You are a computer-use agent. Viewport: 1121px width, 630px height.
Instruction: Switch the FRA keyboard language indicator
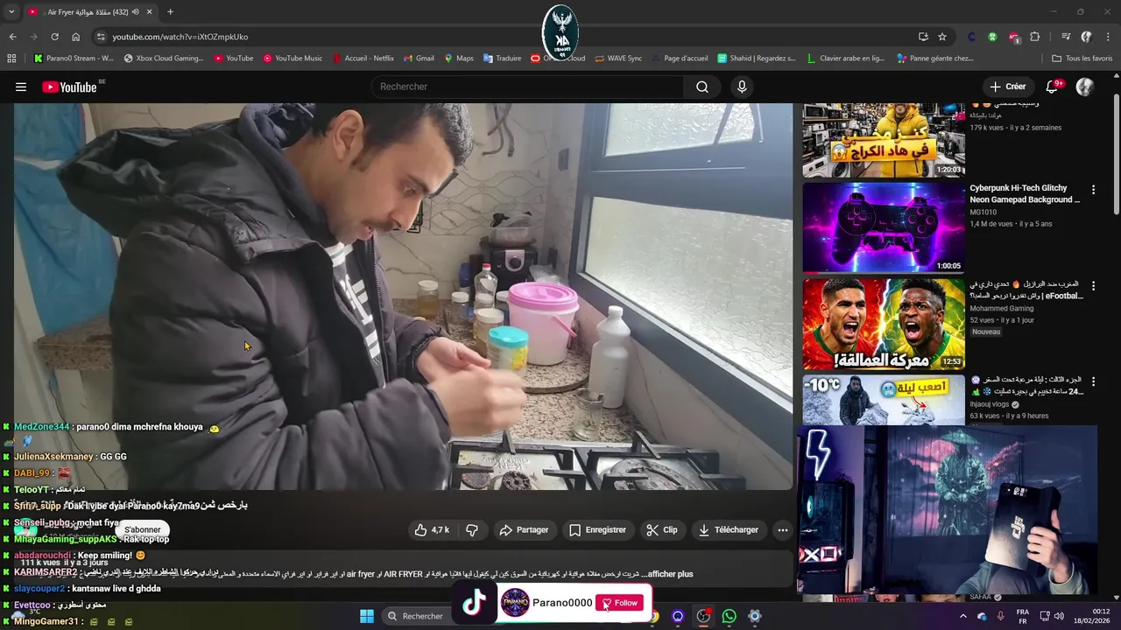coord(1023,616)
